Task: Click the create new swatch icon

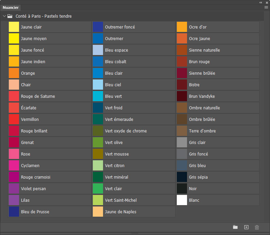Action: click(247, 227)
